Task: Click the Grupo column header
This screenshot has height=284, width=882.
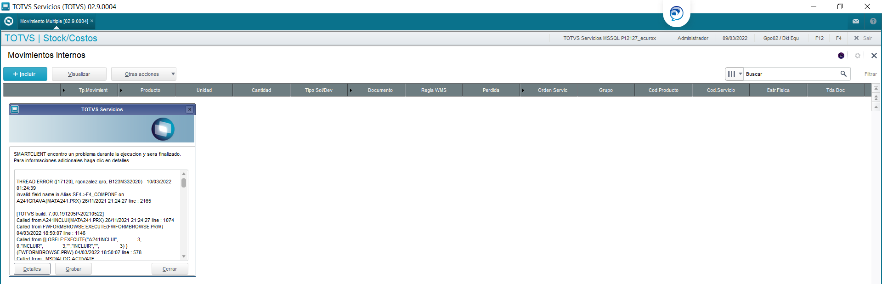Action: [x=606, y=90]
